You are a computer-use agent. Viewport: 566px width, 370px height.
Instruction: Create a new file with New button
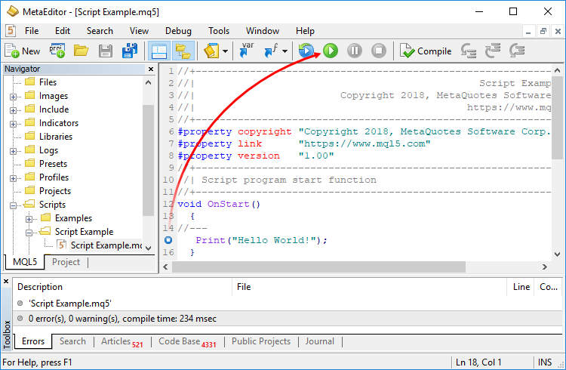[x=22, y=51]
